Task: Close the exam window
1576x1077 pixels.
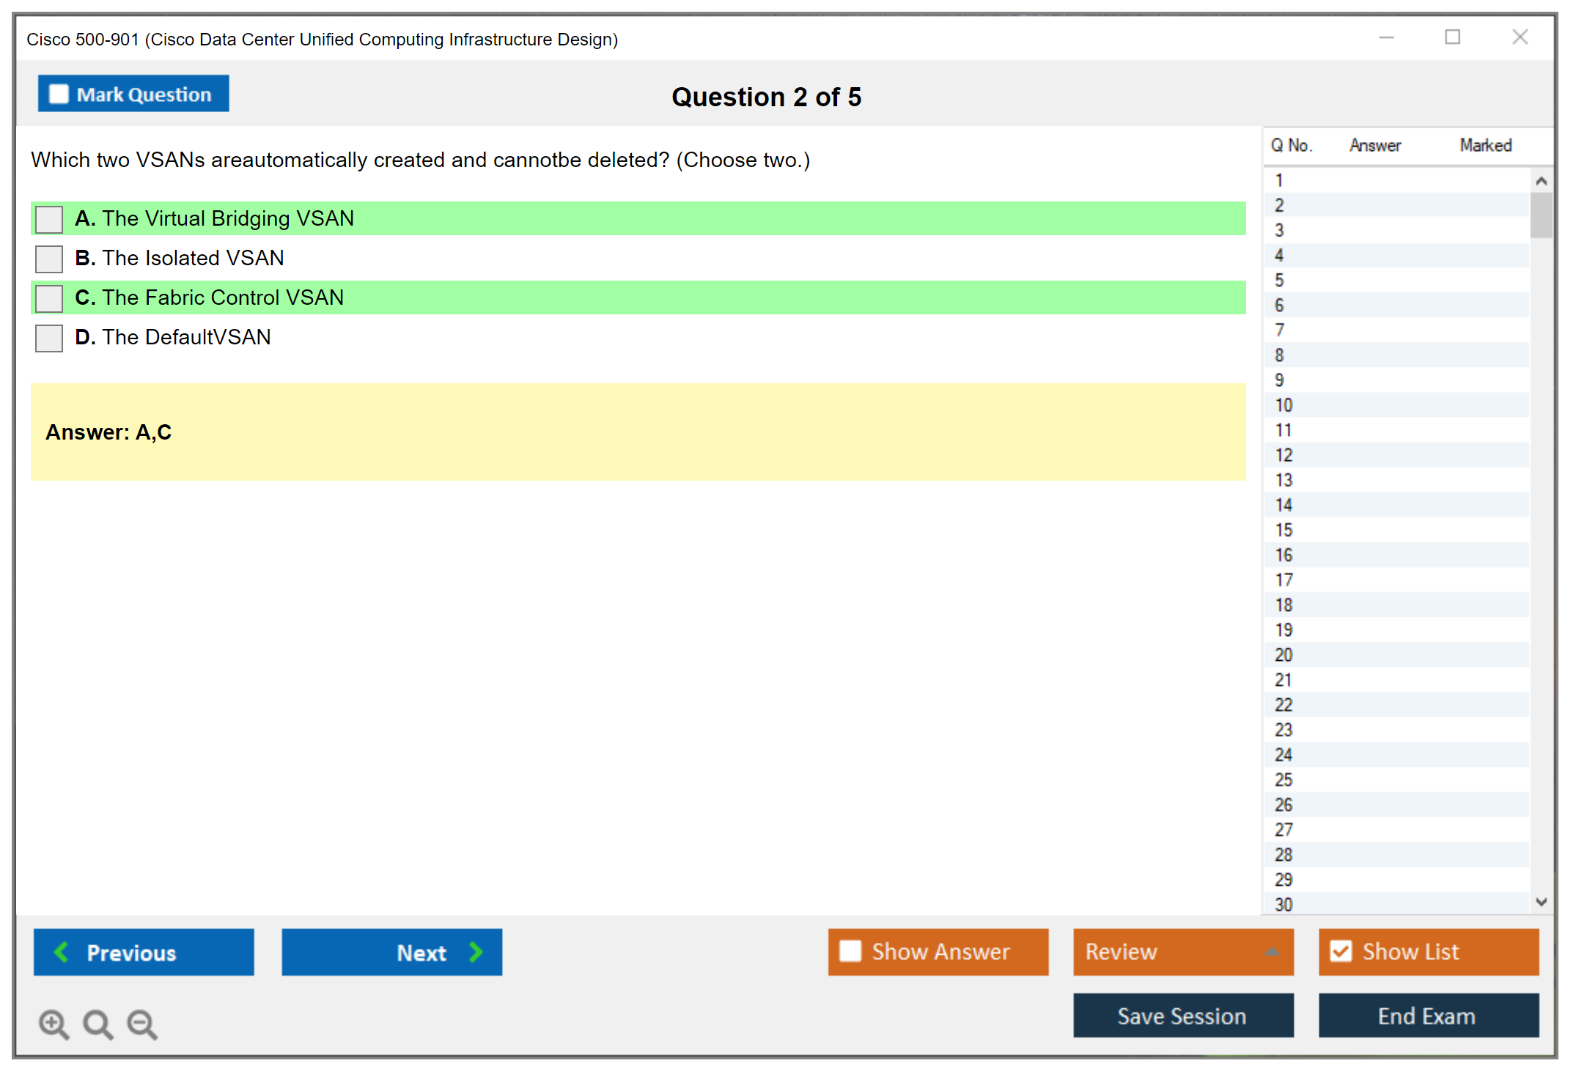Action: (x=1520, y=37)
